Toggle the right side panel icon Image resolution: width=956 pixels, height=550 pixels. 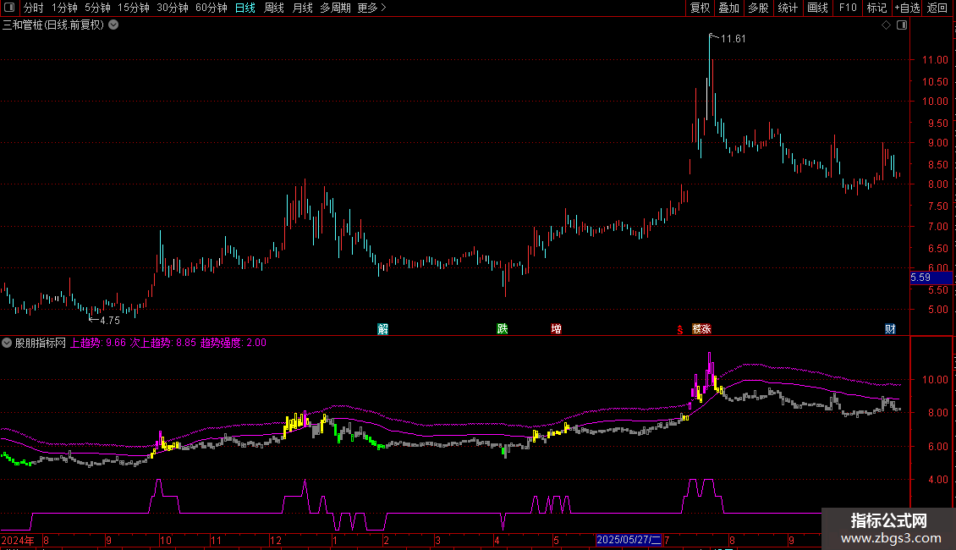[x=902, y=25]
